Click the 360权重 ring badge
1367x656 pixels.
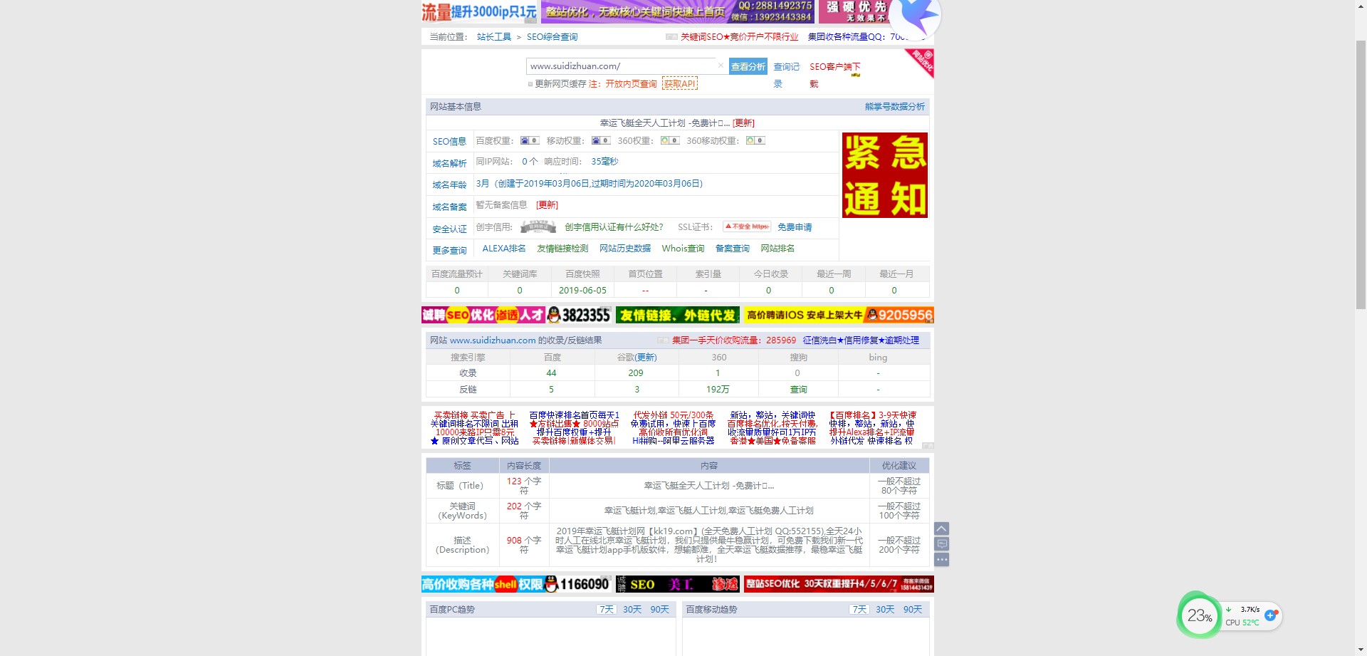click(x=670, y=140)
